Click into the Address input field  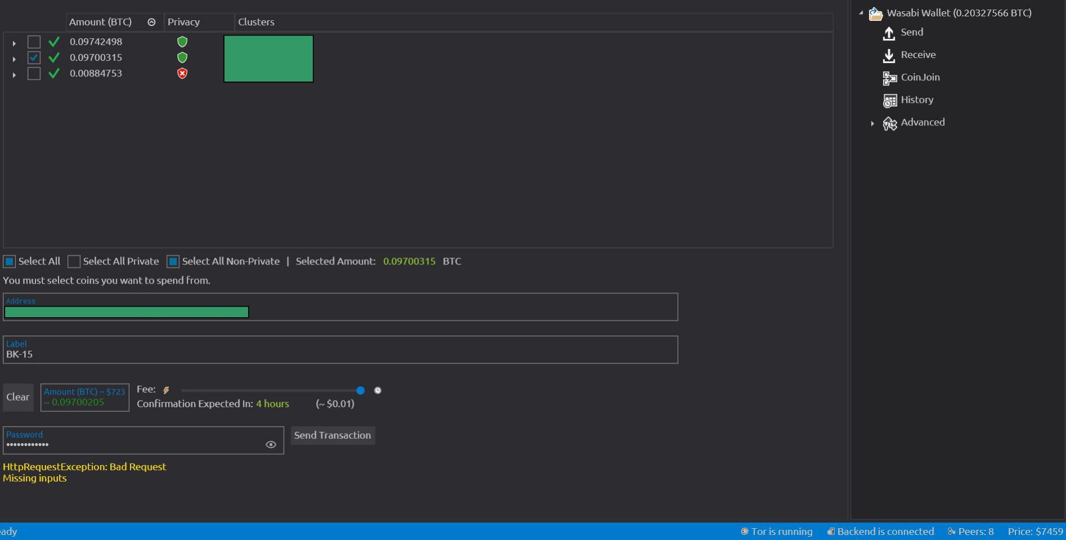click(340, 307)
